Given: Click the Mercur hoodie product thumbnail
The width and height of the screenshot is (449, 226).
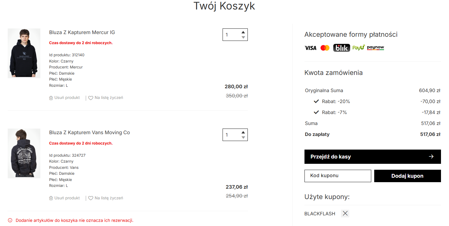Looking at the screenshot, I should [24, 53].
